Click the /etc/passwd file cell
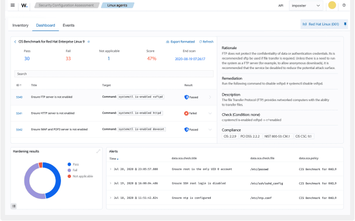Screen dimensions: 355x221 click(x=259, y=169)
